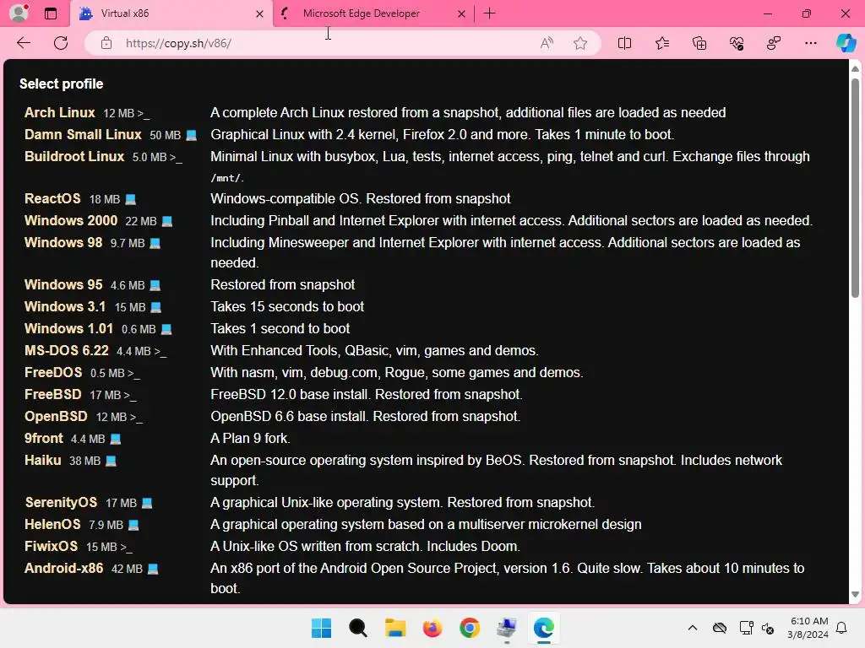This screenshot has height=648, width=865.
Task: Launch the Windows 95 profile
Action: coord(63,284)
